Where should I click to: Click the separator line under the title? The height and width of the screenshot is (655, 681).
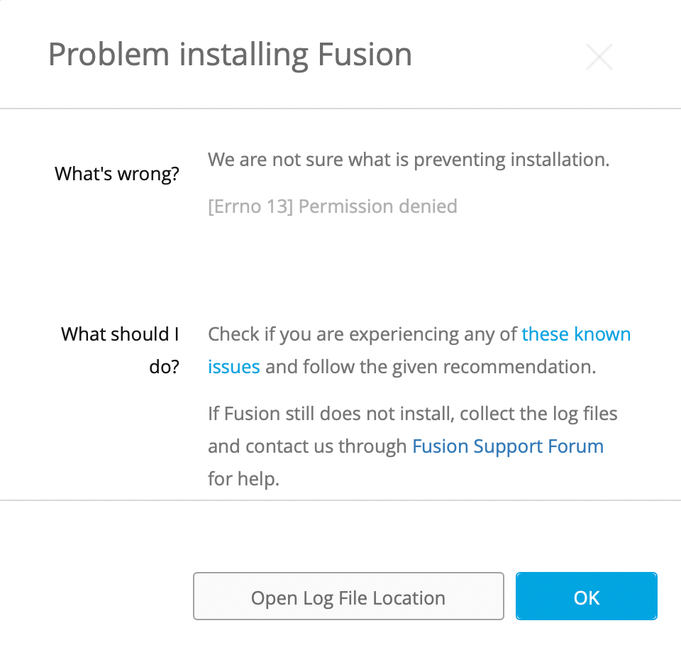340,109
